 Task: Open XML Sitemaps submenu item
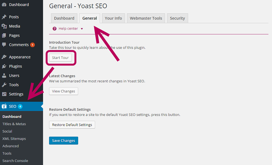click(14, 139)
